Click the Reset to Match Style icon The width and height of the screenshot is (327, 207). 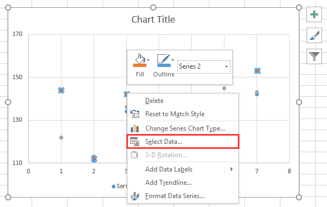(x=135, y=114)
